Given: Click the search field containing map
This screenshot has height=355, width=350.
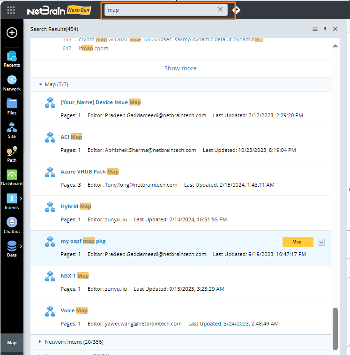Looking at the screenshot, I should [x=159, y=10].
